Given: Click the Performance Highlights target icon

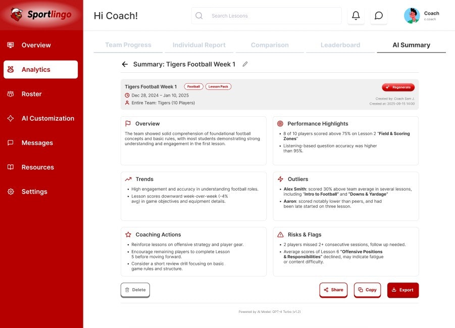Looking at the screenshot, I should (x=280, y=123).
